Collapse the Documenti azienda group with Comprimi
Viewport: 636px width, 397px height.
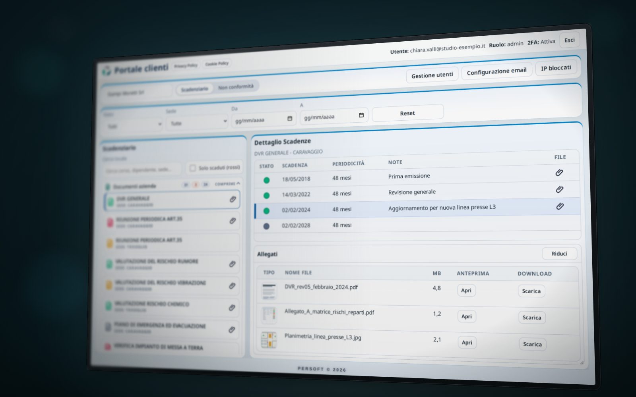(227, 184)
